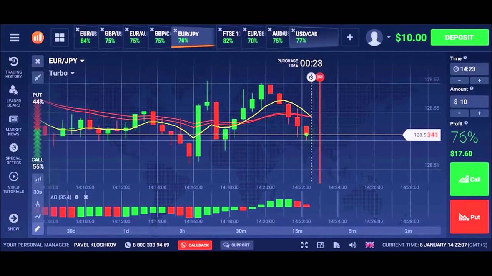Click the user profile avatar
The width and height of the screenshot is (492, 276).
click(x=374, y=38)
